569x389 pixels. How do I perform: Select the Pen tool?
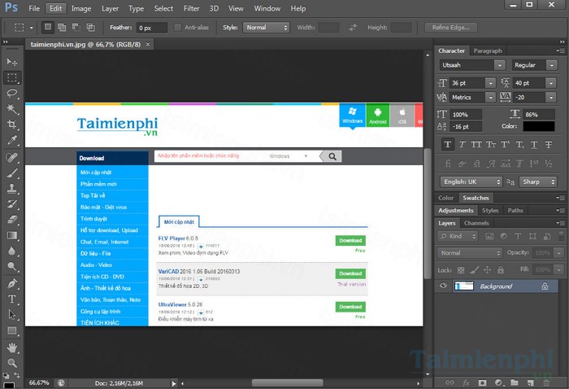point(12,283)
